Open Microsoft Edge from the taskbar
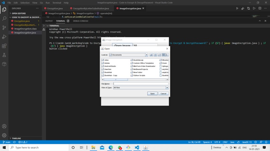This screenshot has width=270, height=151. point(111,147)
